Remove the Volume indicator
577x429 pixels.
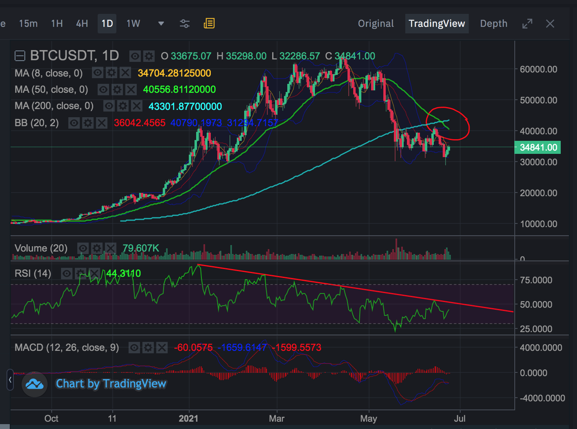pyautogui.click(x=111, y=248)
